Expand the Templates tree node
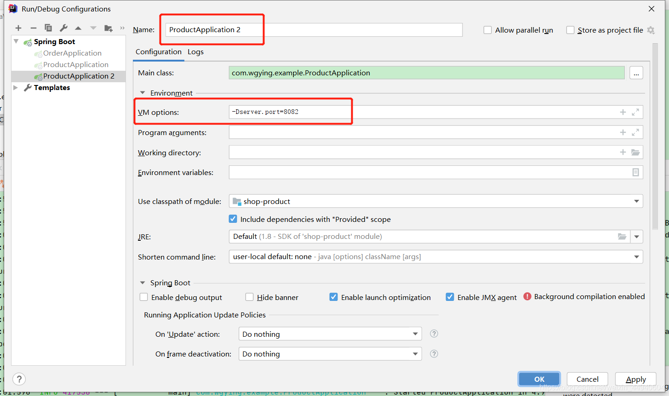Image resolution: width=669 pixels, height=396 pixels. click(16, 87)
